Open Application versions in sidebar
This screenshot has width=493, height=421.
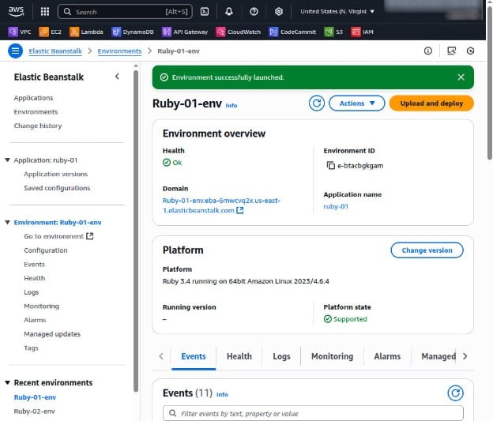tap(55, 175)
